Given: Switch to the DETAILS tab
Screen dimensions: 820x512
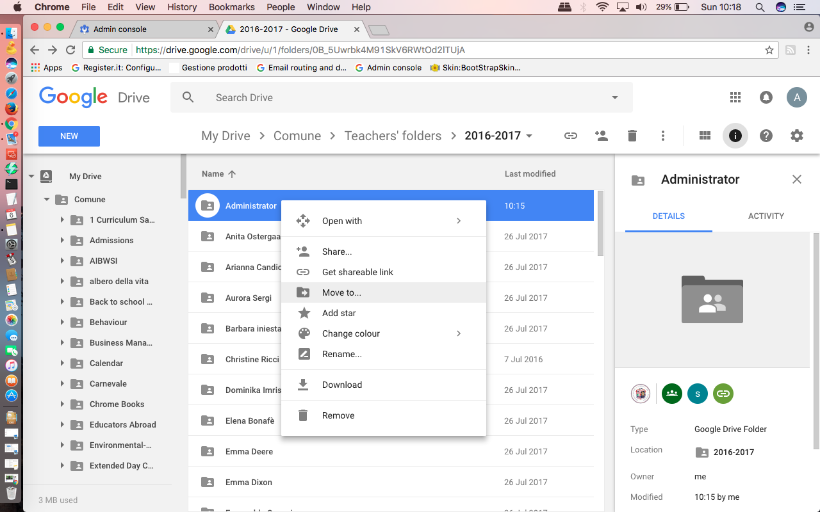Looking at the screenshot, I should (669, 216).
